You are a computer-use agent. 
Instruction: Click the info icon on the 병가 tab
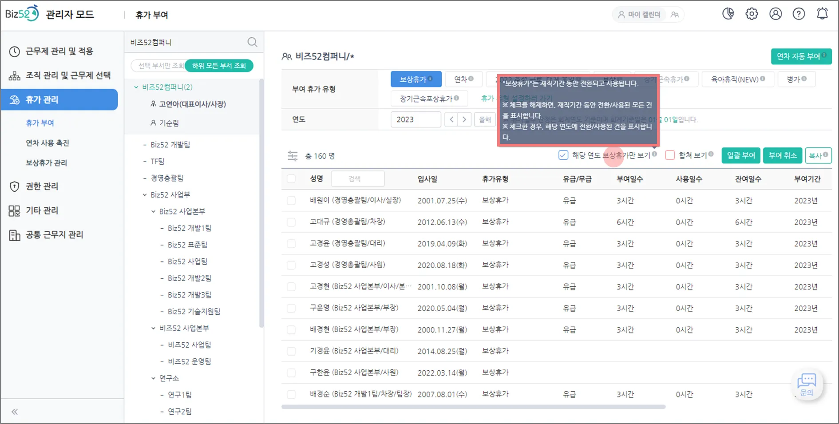[804, 79]
